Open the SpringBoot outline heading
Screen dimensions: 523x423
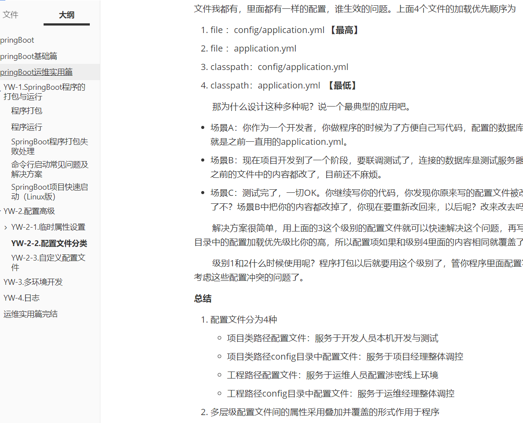pos(17,40)
